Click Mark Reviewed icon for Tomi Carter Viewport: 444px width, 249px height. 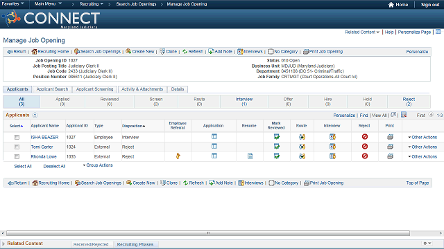click(277, 147)
